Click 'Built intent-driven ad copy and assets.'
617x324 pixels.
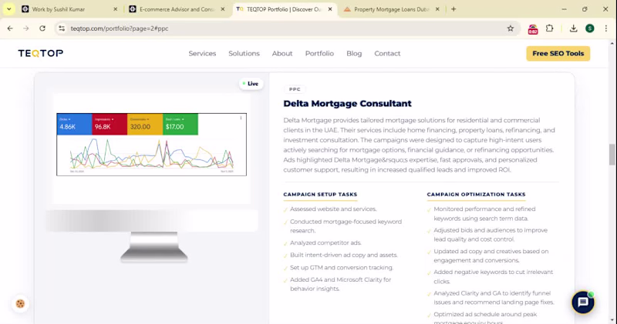coord(343,255)
